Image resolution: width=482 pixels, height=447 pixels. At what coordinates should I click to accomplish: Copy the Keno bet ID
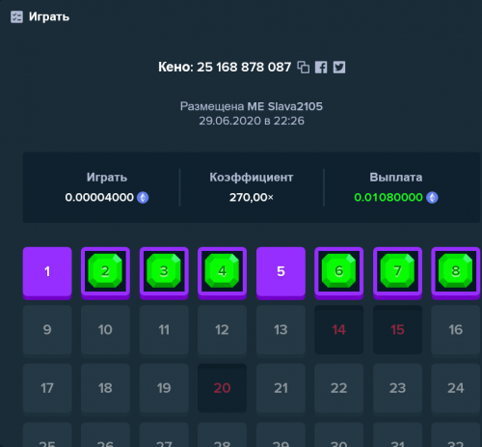304,68
